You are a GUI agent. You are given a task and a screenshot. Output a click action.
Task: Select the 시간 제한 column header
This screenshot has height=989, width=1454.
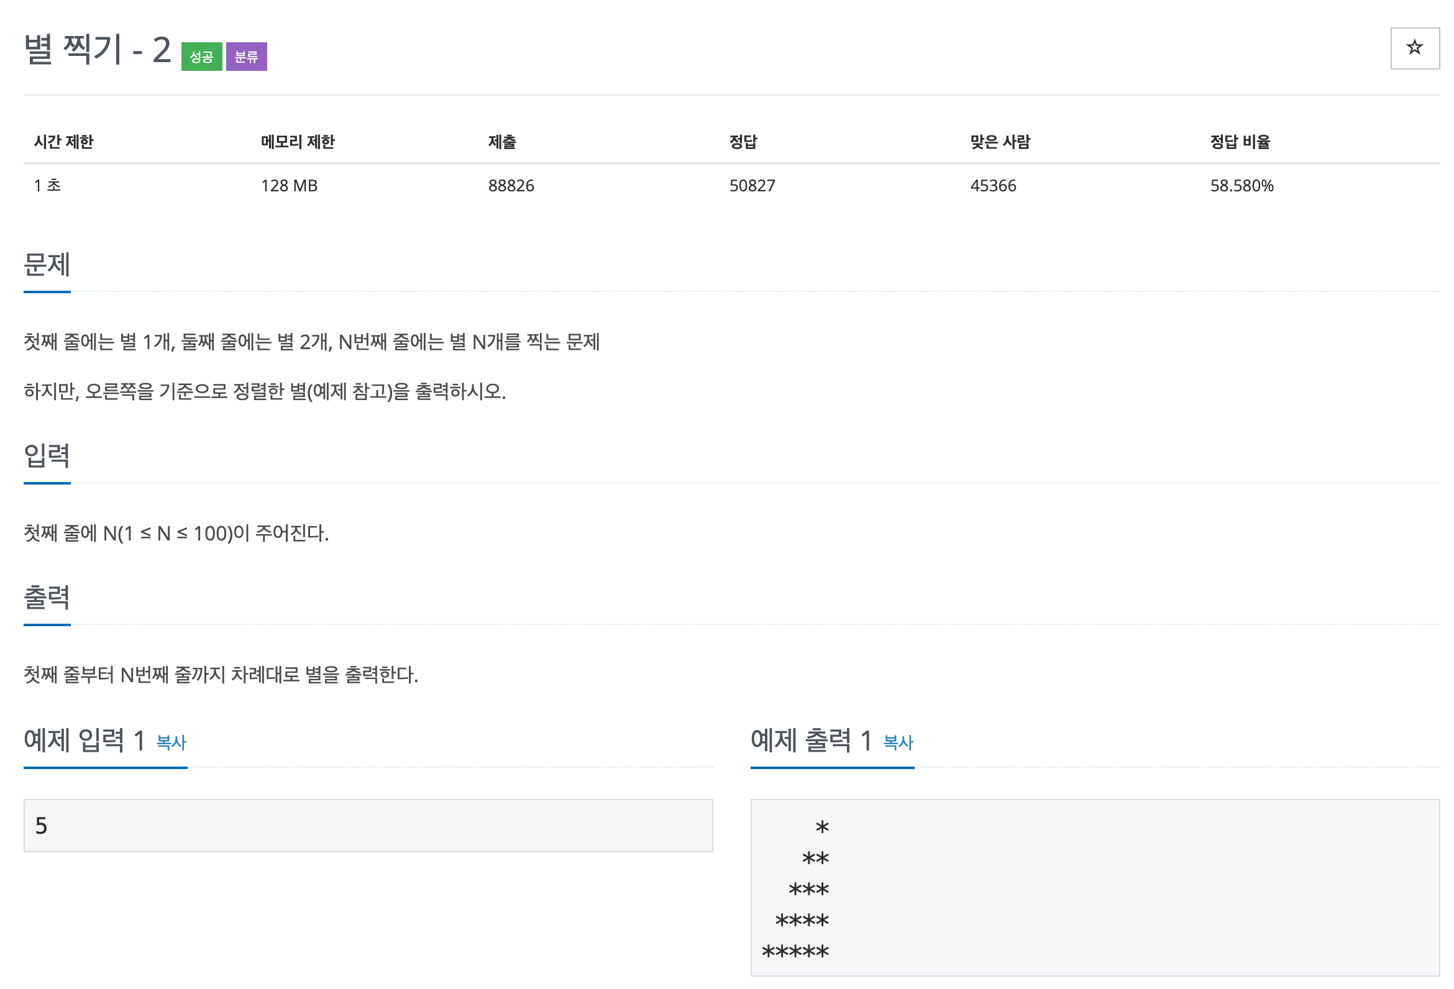tap(63, 142)
